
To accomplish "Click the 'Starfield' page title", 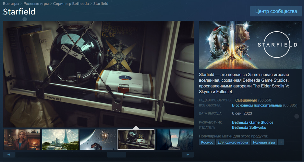I will coord(19,12).
